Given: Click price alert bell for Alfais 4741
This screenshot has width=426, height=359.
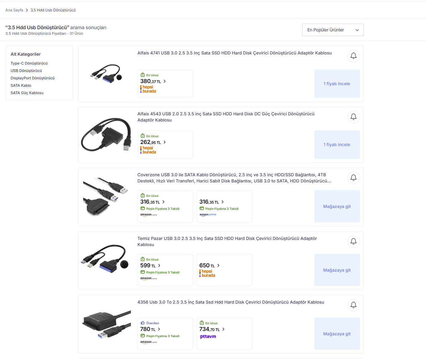Looking at the screenshot, I should tap(353, 56).
